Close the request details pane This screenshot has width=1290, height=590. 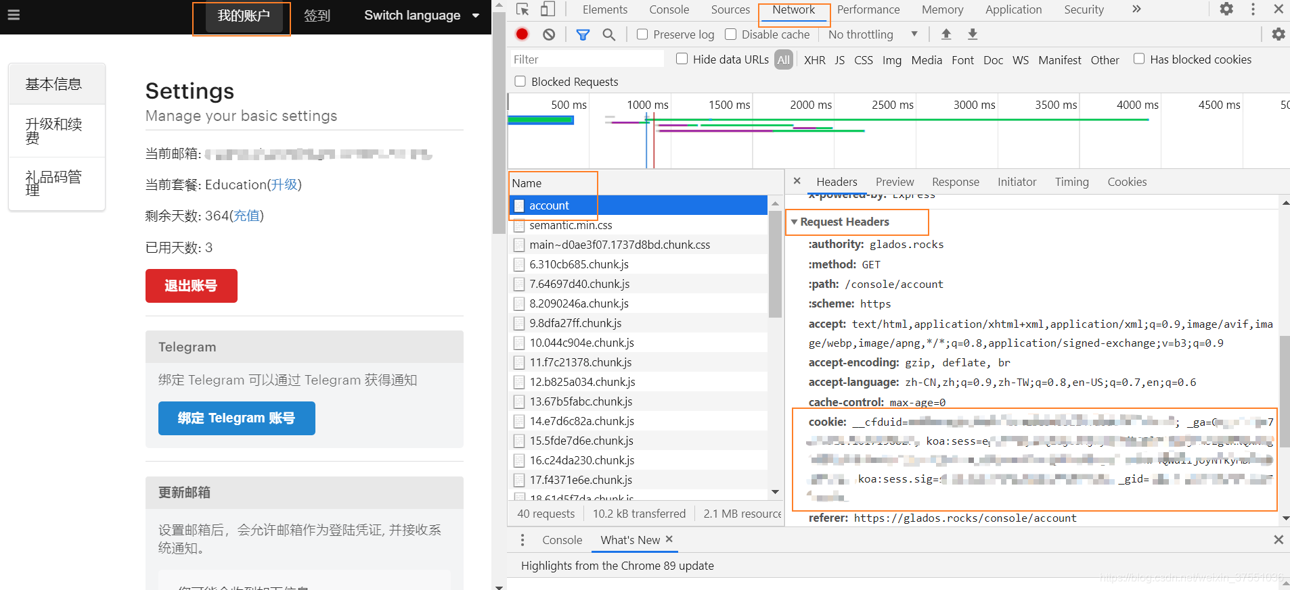(x=797, y=181)
